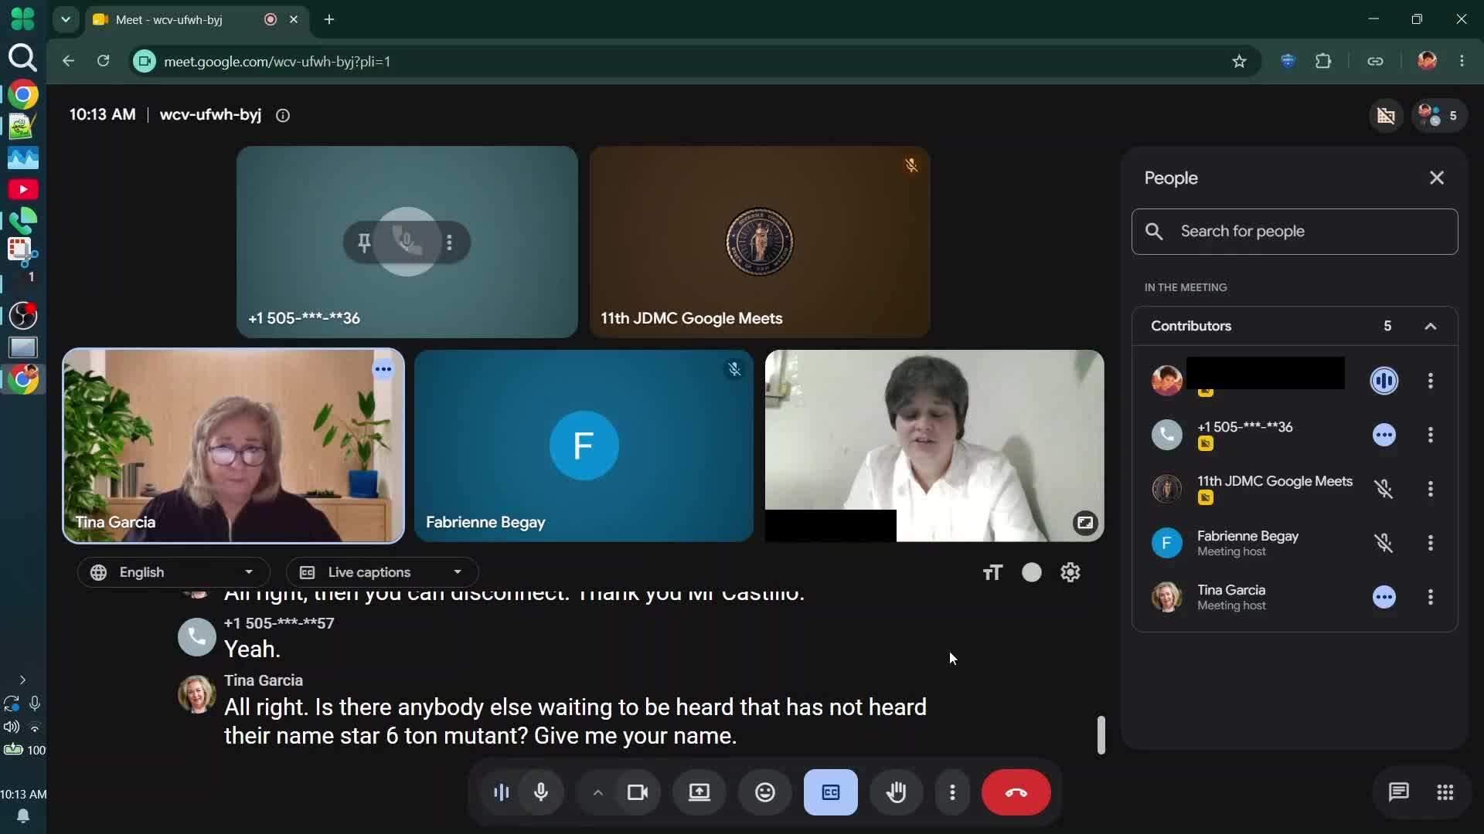The width and height of the screenshot is (1484, 834).
Task: Expand picture-in-picture on self video tile
Action: click(1085, 523)
